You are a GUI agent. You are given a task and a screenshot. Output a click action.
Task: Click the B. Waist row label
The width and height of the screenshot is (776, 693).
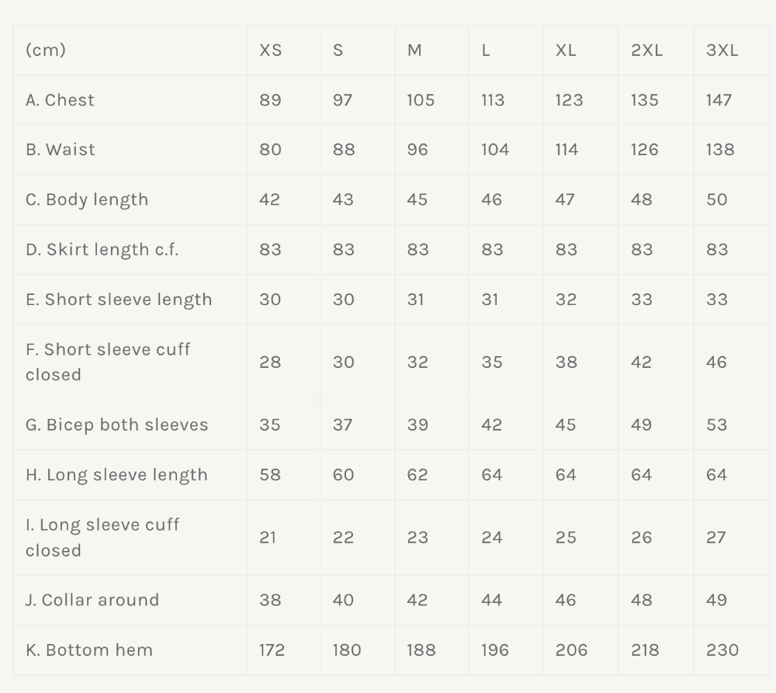point(60,150)
